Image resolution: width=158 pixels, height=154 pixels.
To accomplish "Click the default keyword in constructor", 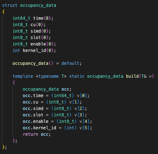I will 70,63.
